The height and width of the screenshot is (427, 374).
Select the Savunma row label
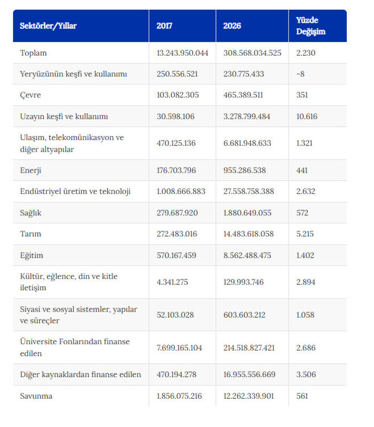point(36,396)
